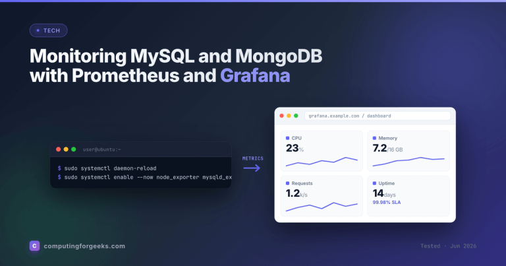Image resolution: width=506 pixels, height=266 pixels.
Task: Click the Requests sparkline chart
Action: (322, 207)
